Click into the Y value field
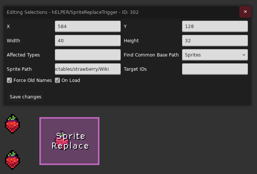Screen dimensions: 257x174 (x=215, y=26)
